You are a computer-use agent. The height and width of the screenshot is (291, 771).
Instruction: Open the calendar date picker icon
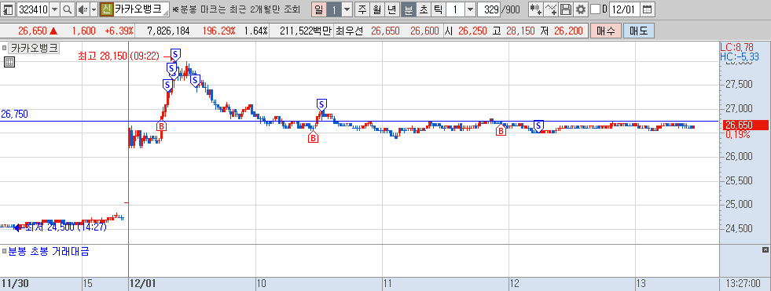(x=648, y=9)
